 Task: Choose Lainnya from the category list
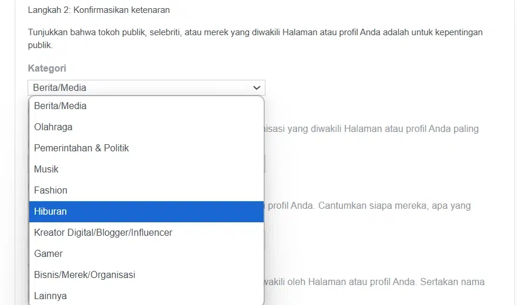146,296
